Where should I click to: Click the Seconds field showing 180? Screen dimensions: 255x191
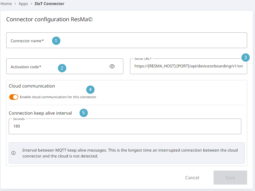[x=125, y=126]
